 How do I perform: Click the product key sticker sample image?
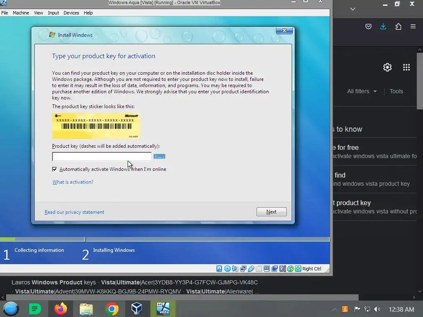pos(96,126)
